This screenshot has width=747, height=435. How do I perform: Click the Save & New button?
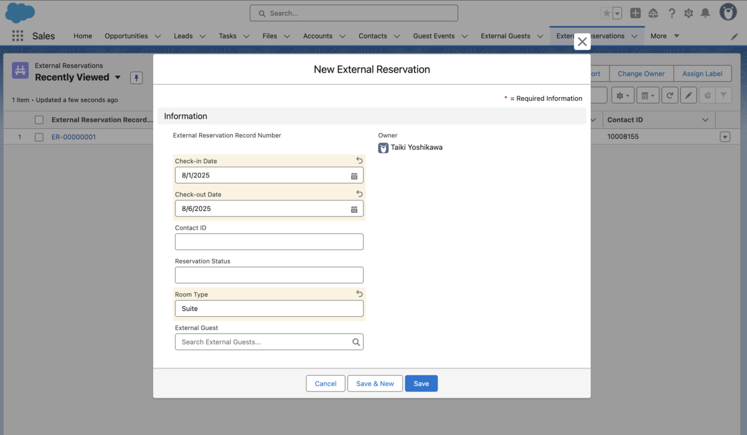click(x=375, y=383)
